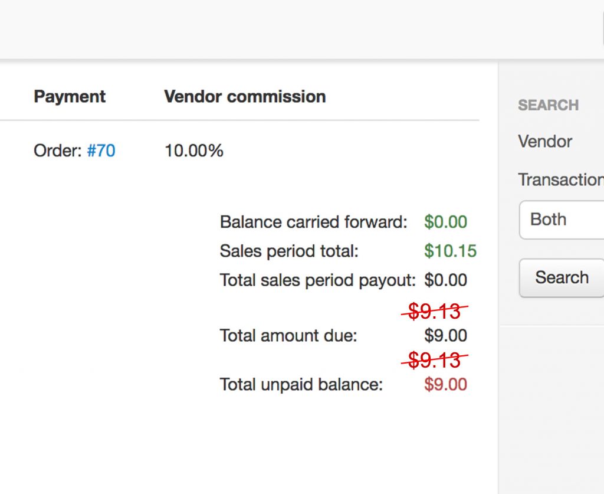Click the green $0.00 balance amount
Image resolution: width=604 pixels, height=494 pixels.
pos(445,223)
